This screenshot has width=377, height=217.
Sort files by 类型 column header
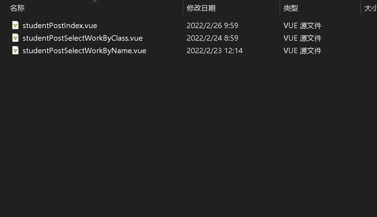tap(291, 8)
